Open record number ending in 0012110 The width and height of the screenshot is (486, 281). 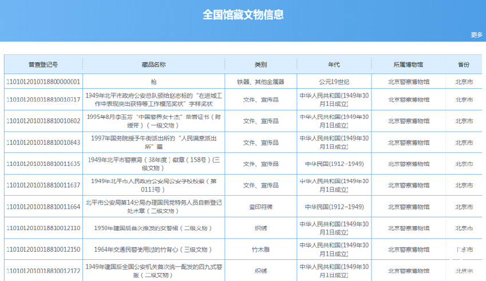[x=43, y=228]
